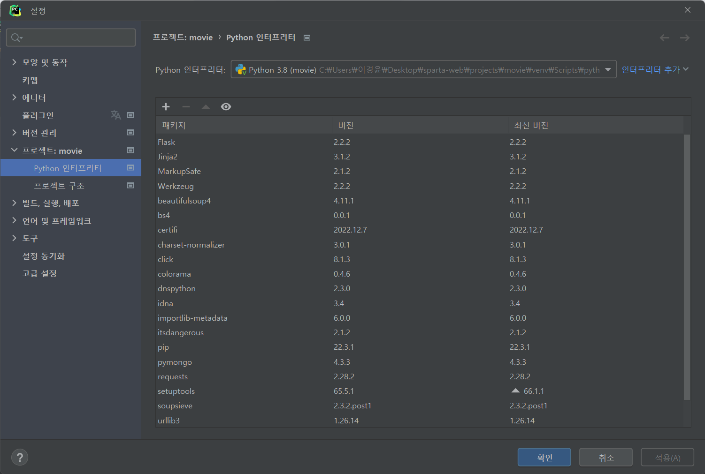Expand the 언어 및 프레임워크 section

pyautogui.click(x=14, y=220)
